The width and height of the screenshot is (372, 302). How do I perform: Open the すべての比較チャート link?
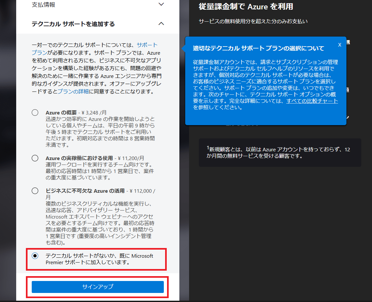[312, 101]
